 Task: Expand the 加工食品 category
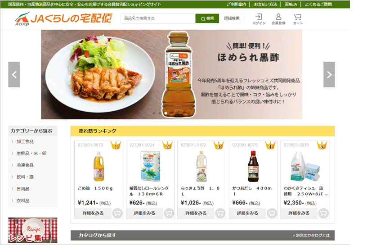[33, 141]
